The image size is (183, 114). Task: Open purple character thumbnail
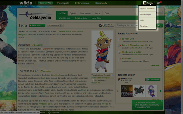point(151,91)
